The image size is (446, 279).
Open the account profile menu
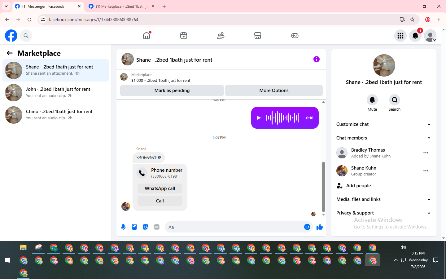tap(430, 36)
